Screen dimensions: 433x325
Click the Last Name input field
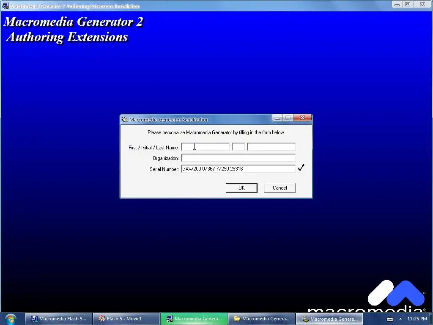(271, 147)
